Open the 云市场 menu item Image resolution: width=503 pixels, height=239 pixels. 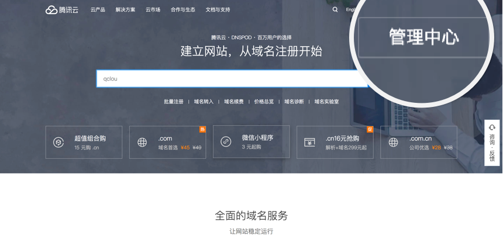pyautogui.click(x=153, y=9)
